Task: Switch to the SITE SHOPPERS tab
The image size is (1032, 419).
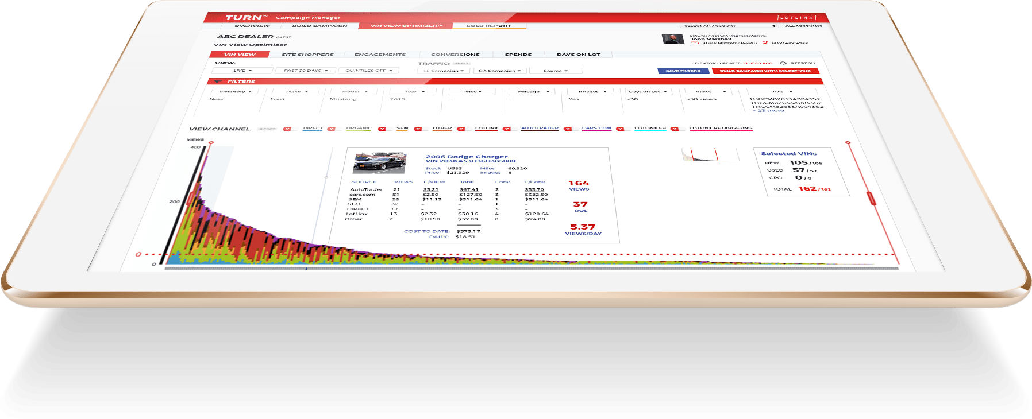Action: pos(307,55)
